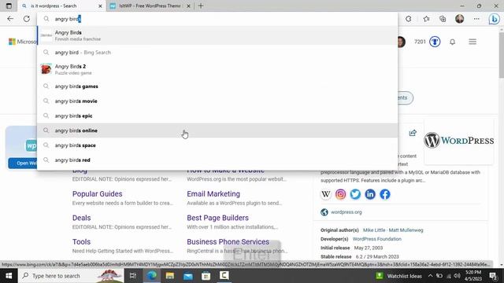Open the Wikipedia icon for WordPress
This screenshot has width=504, height=283.
325,194
